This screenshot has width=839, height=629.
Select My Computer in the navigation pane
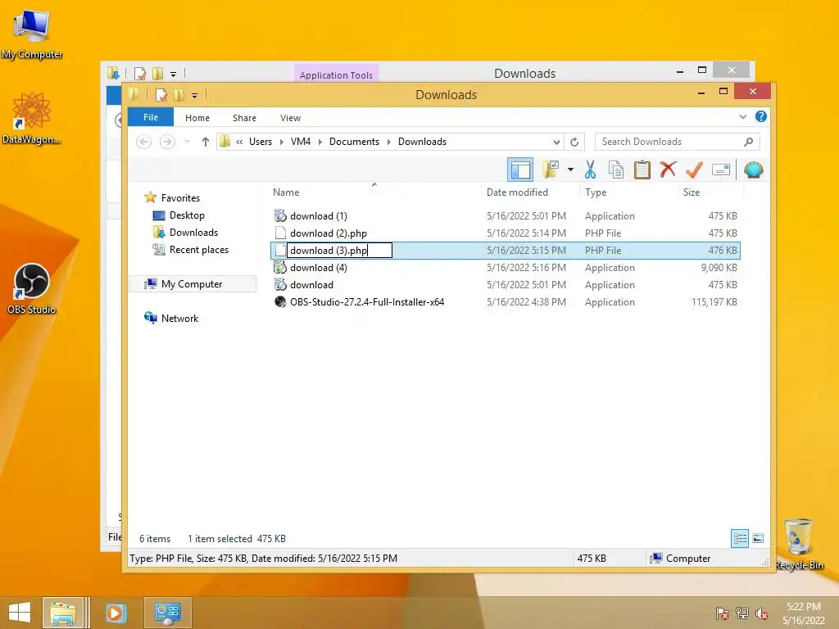[192, 284]
